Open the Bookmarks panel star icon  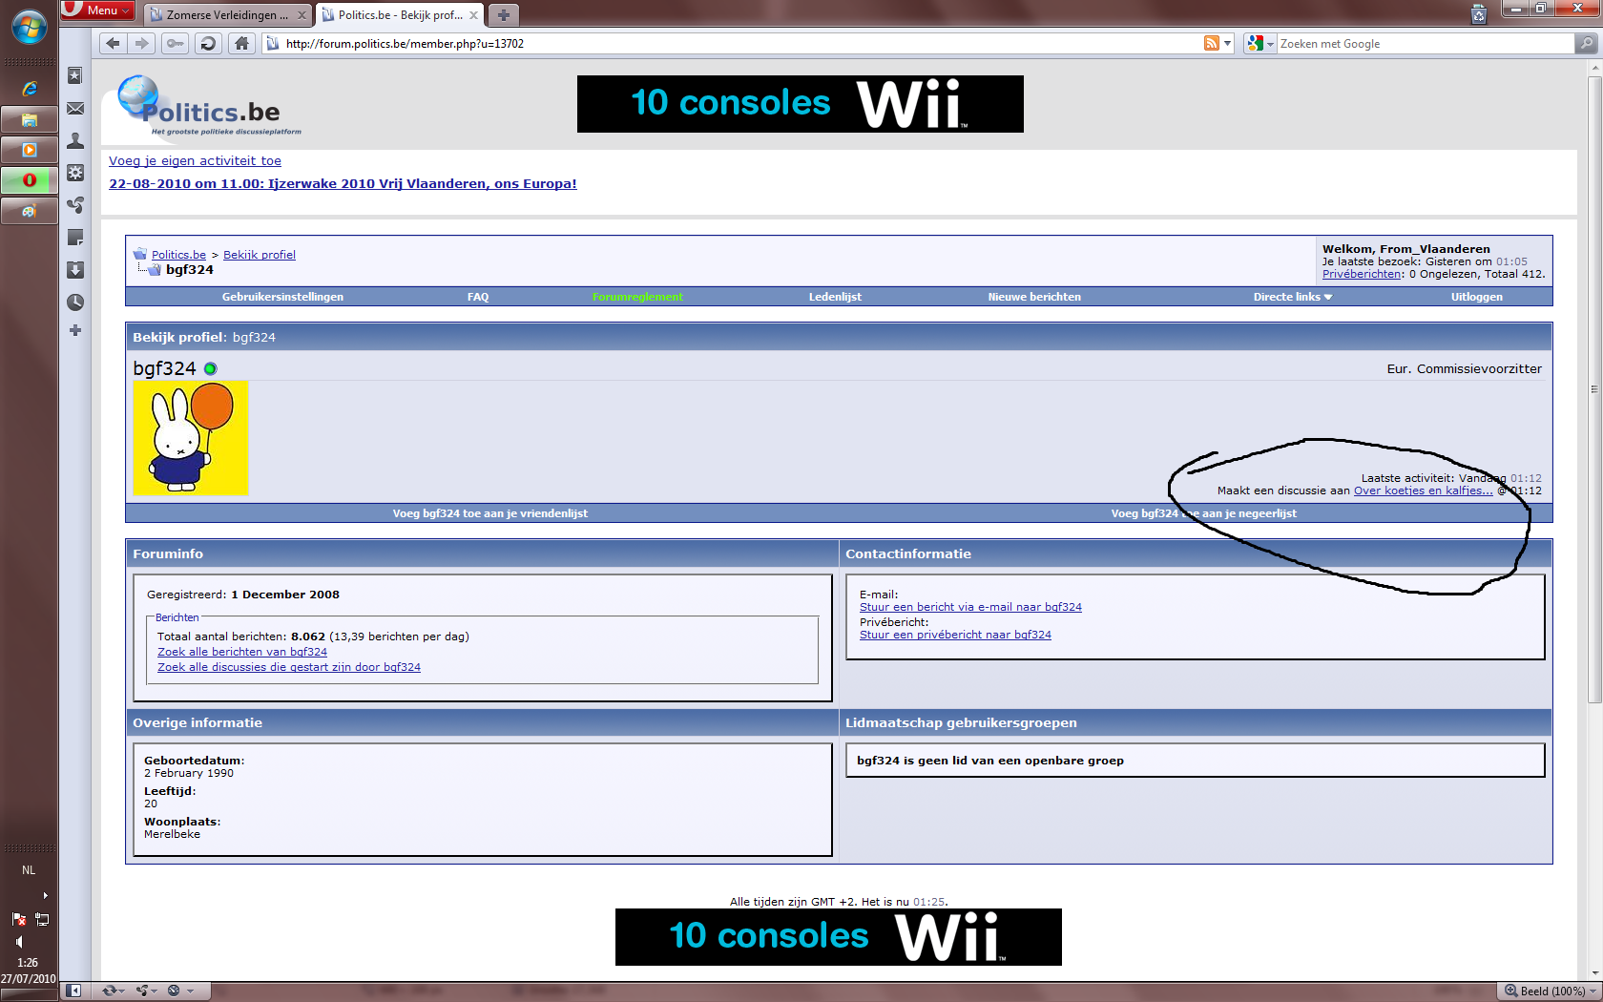75,76
